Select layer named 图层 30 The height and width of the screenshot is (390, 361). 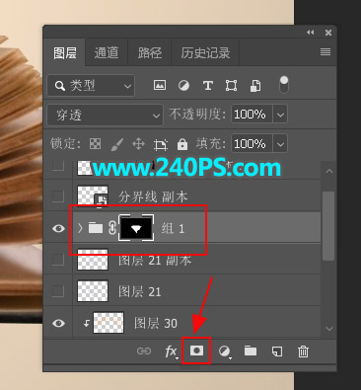coord(156,323)
